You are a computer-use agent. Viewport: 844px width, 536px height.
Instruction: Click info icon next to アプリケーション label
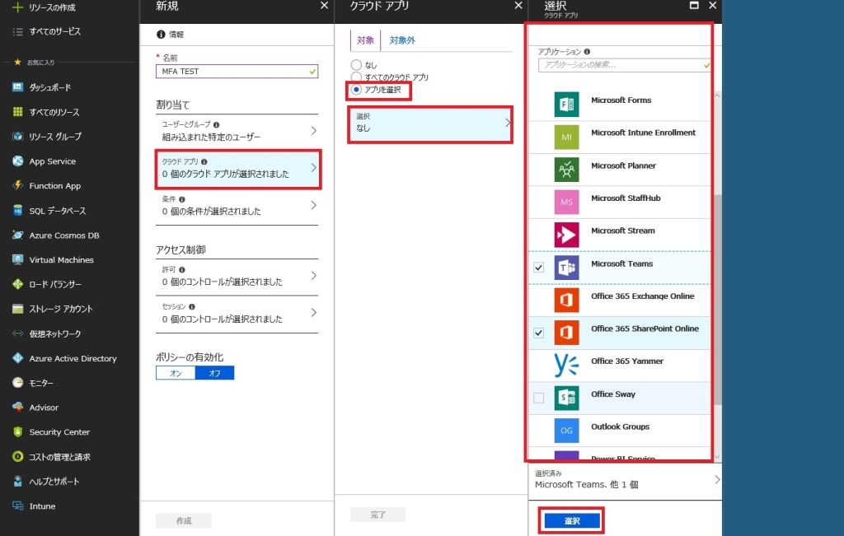tap(587, 52)
